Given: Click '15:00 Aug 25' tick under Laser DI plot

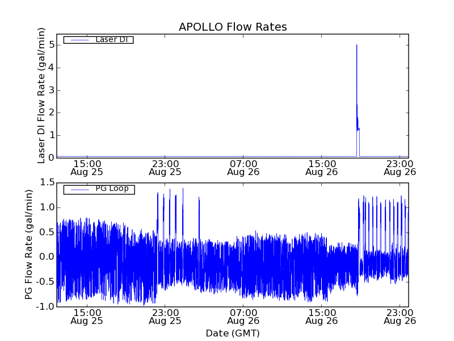Looking at the screenshot, I should click(x=87, y=168).
